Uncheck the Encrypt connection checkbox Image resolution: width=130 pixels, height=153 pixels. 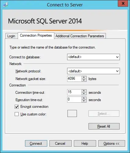point(16,107)
